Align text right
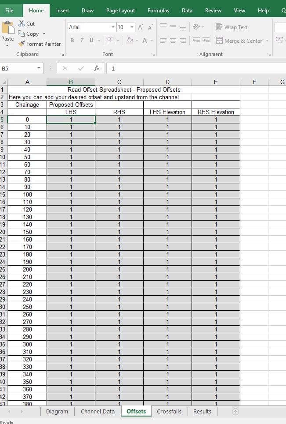The height and width of the screenshot is (424, 286). click(183, 41)
